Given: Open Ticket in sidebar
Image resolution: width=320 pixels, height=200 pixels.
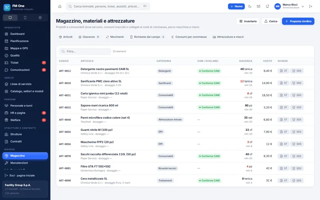Looking at the screenshot, I should point(25,63).
